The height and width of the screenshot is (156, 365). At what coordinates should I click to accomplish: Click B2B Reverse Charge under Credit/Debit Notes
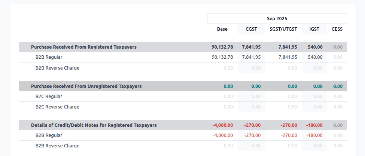(x=57, y=146)
